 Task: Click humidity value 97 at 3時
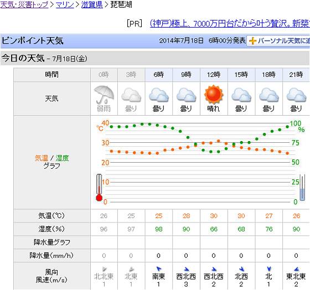coord(131,229)
